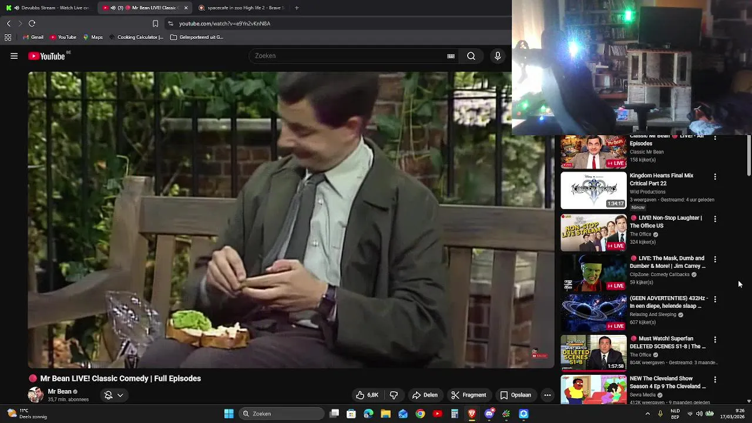Image resolution: width=752 pixels, height=423 pixels.
Task: Click the ClipZone: Comedy Callbacks channel name
Action: (x=660, y=274)
